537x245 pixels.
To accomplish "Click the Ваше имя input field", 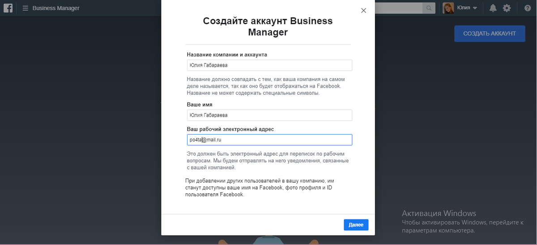I will pyautogui.click(x=269, y=115).
